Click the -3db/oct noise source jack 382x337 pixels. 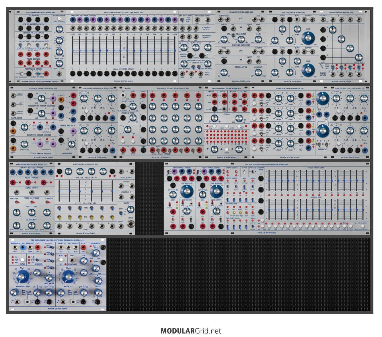(13, 96)
